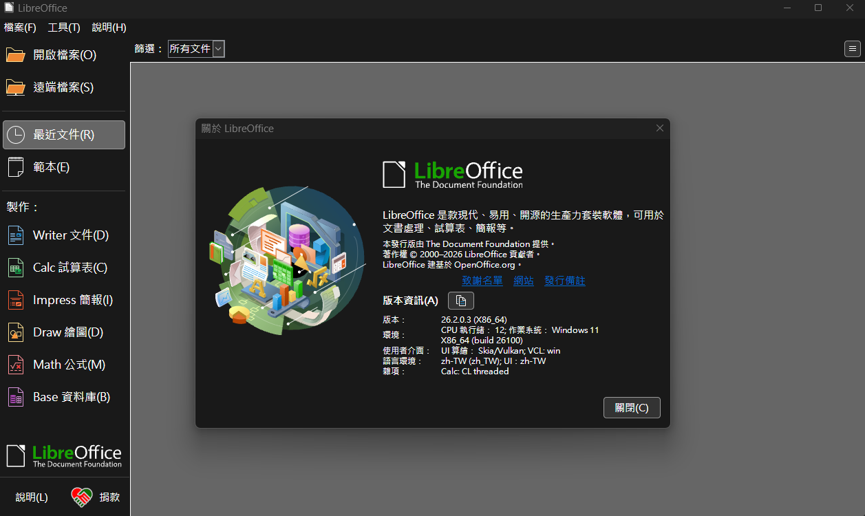
Task: Close the About dialog with 關閉 button
Action: click(631, 407)
